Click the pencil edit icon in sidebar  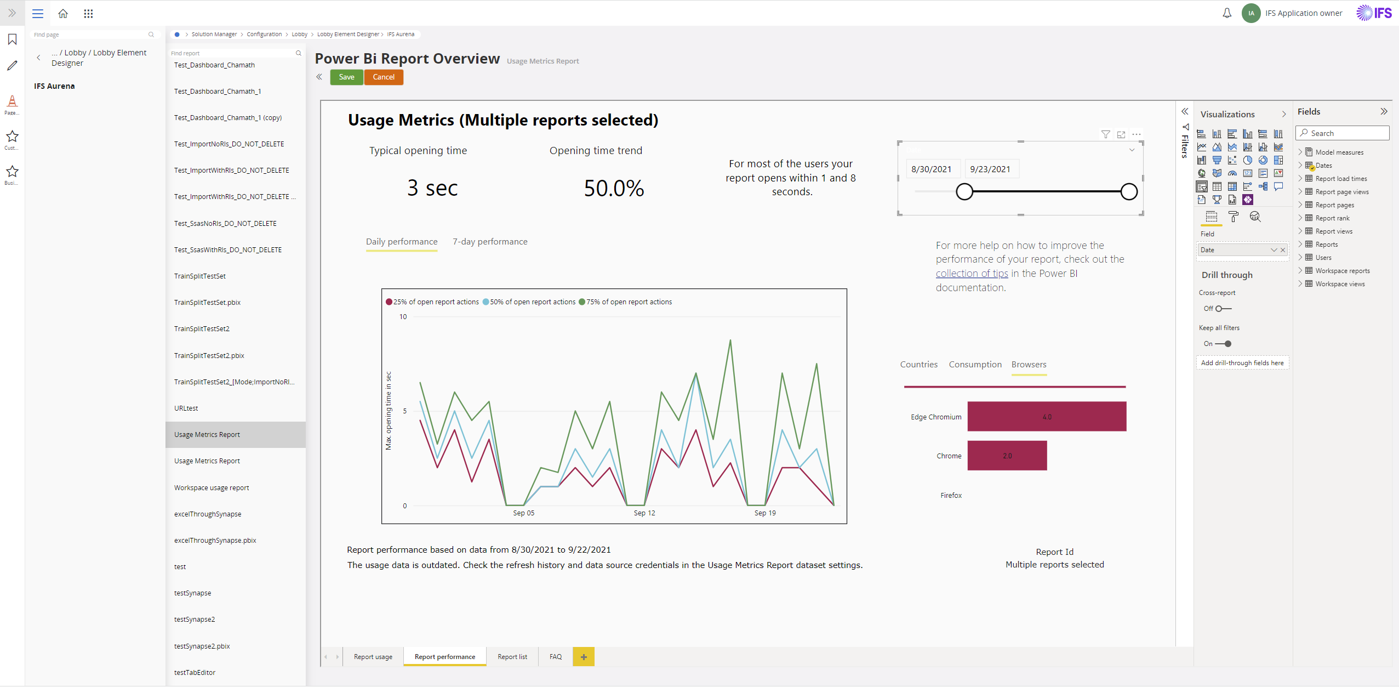(12, 65)
